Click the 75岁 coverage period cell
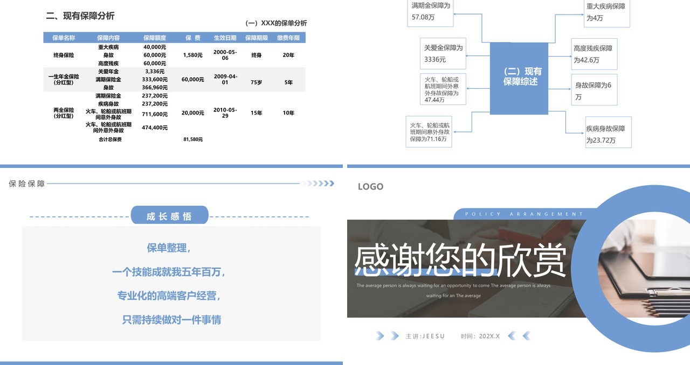Screen dimensions: 690x365 (x=257, y=82)
